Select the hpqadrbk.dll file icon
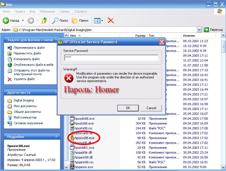Screen dimensions: 226x171 coord(72,152)
